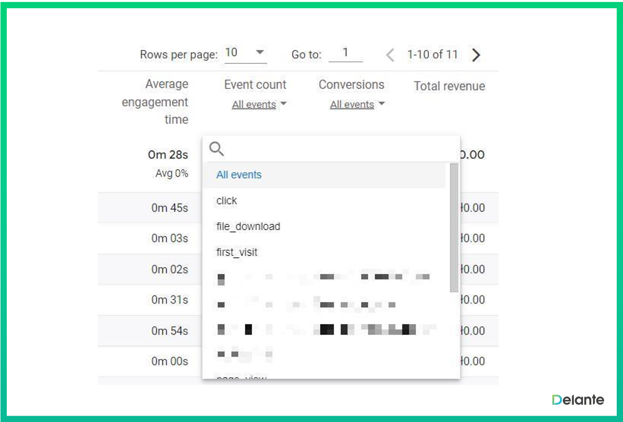Click the Conversions column header
623x422 pixels.
coord(351,85)
